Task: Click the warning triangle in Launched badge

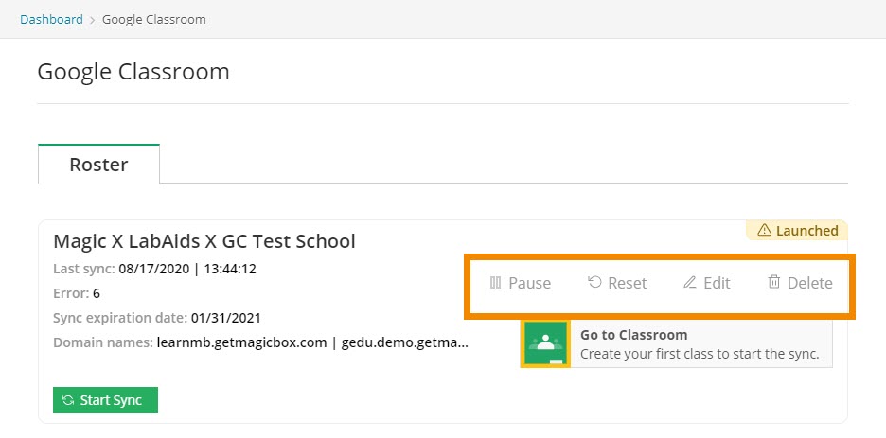Action: (765, 230)
